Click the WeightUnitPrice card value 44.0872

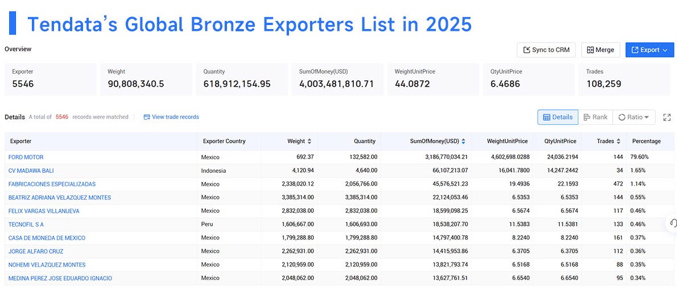(412, 84)
